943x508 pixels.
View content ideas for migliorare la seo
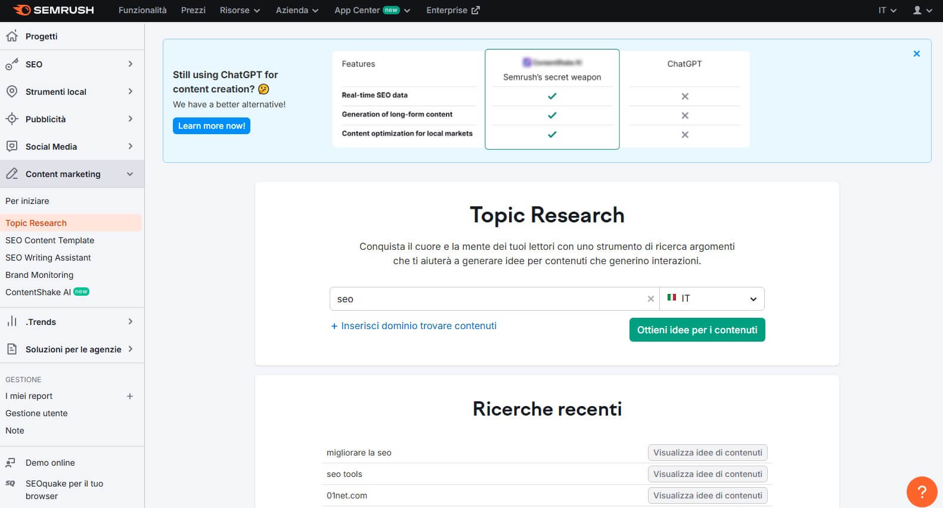click(708, 453)
